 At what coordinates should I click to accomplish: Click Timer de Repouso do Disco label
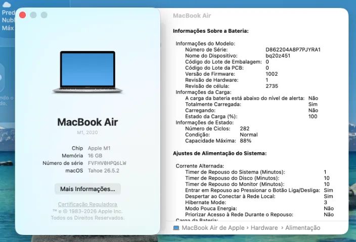click(232, 178)
